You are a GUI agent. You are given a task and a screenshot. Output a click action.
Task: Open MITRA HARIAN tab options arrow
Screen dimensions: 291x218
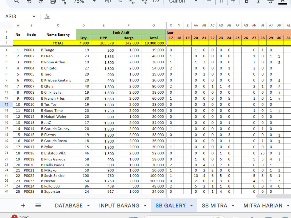tap(288, 206)
